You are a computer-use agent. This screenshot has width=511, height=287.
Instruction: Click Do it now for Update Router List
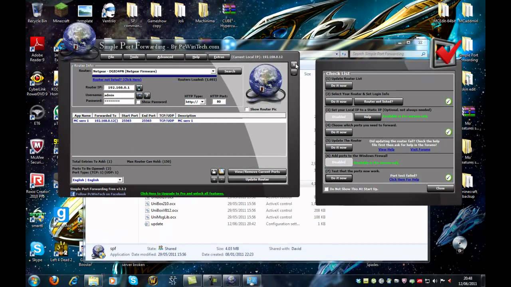(x=339, y=86)
